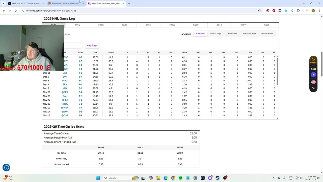Select the 2021 game log tab
Image resolution: width=323 pixels, height=182 pixels.
(148, 25)
